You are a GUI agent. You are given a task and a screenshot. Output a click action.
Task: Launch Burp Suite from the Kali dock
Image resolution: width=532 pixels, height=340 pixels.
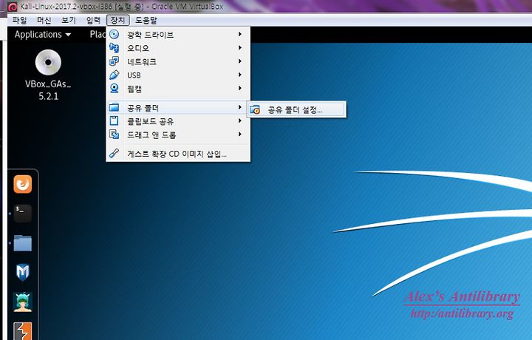pos(23,331)
